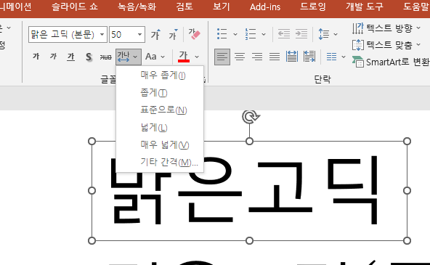Click the character spacing button

(x=129, y=57)
